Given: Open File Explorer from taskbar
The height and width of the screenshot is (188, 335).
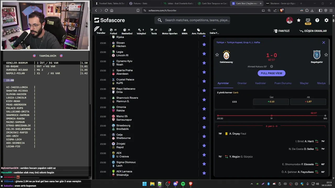Looking at the screenshot, I should 152,184.
